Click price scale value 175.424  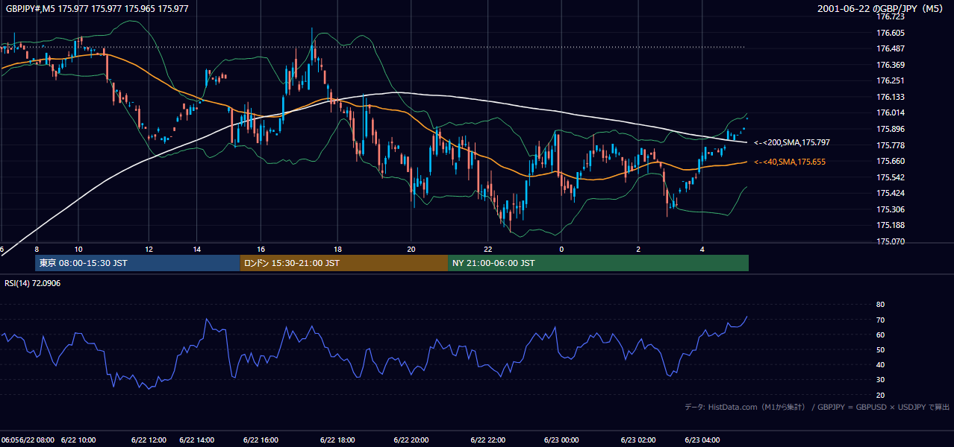point(890,193)
